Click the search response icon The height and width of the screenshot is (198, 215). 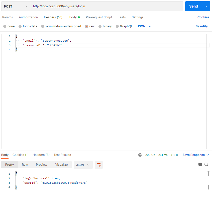206,164
